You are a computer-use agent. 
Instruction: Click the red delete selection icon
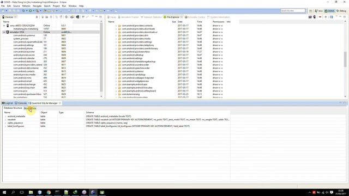point(320,17)
